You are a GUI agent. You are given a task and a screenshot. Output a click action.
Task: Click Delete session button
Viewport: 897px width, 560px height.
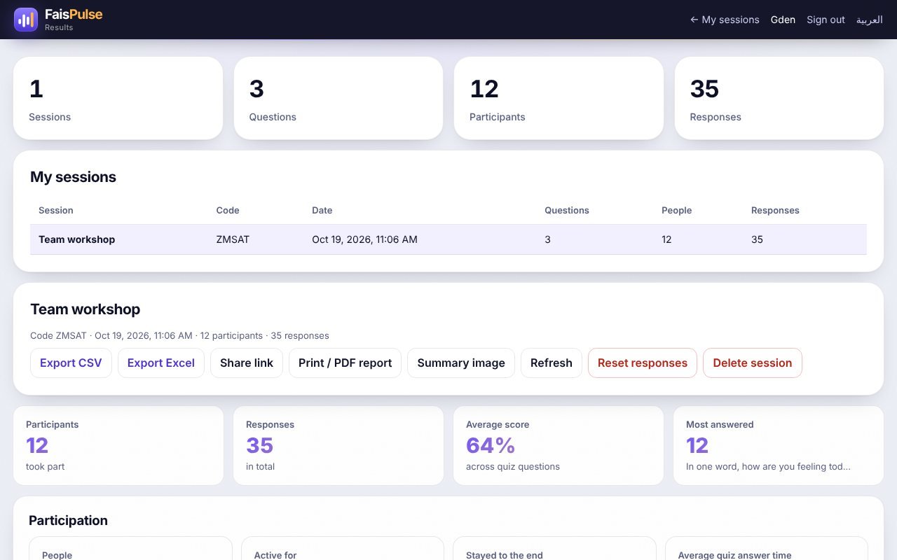[753, 363]
